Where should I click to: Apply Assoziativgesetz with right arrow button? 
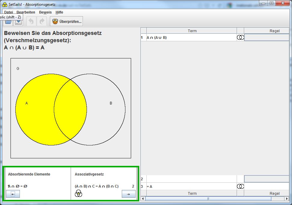click(128, 194)
